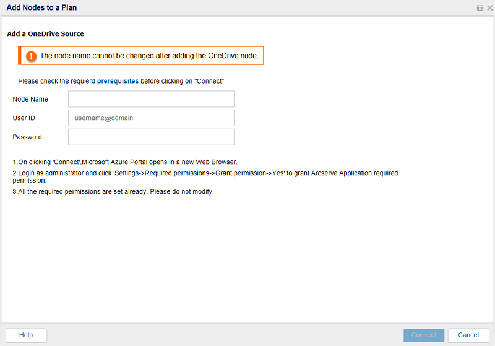
Task: Click the User ID label
Action: [x=24, y=118]
